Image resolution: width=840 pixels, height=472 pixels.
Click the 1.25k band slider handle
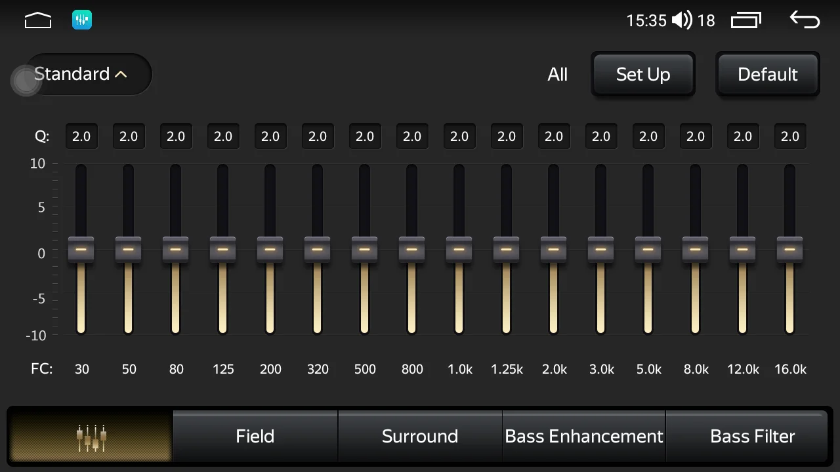[x=507, y=250]
